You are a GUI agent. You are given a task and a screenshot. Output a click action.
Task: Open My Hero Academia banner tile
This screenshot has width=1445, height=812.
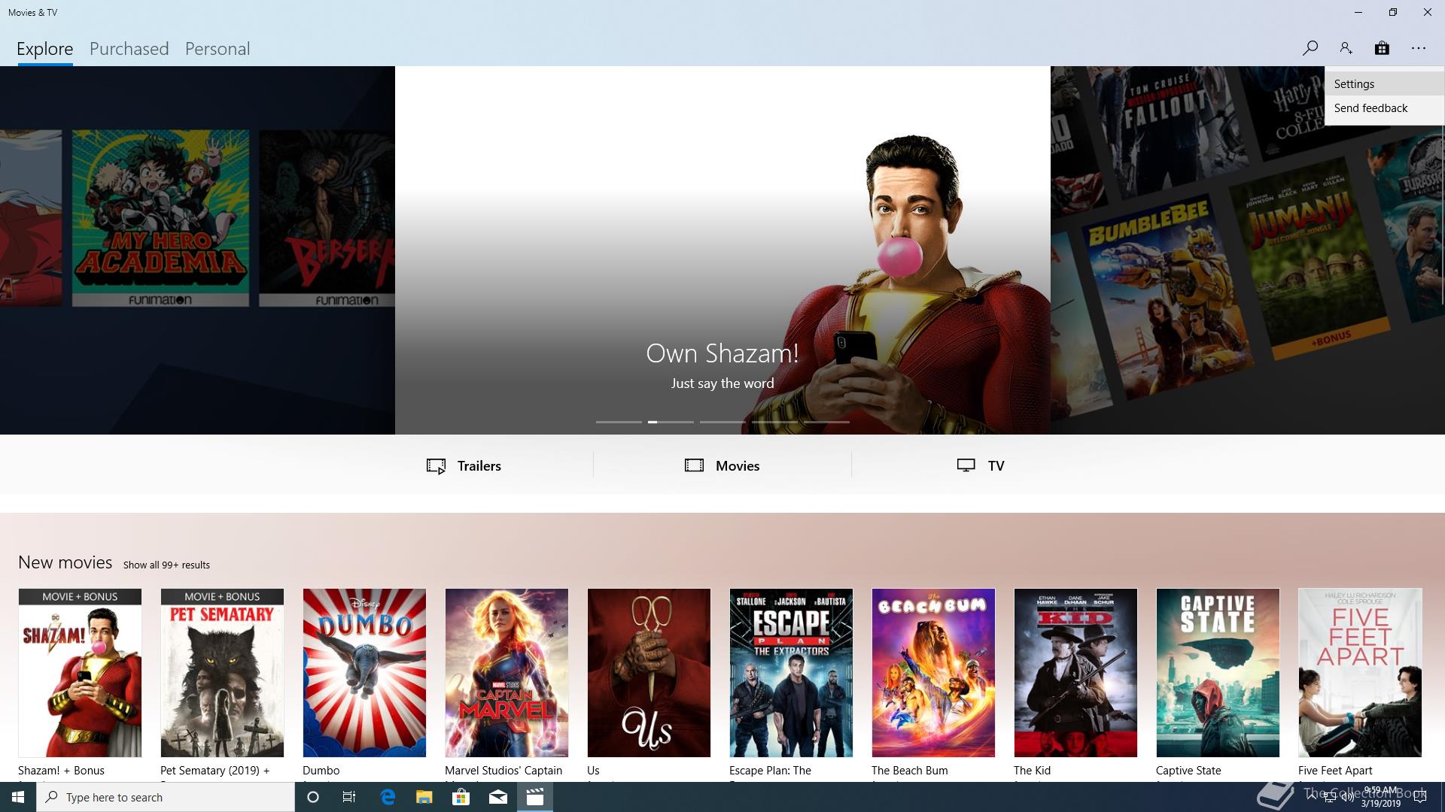[x=160, y=218]
